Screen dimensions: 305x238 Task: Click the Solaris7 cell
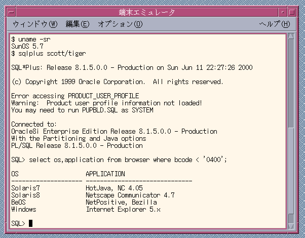[25, 188]
